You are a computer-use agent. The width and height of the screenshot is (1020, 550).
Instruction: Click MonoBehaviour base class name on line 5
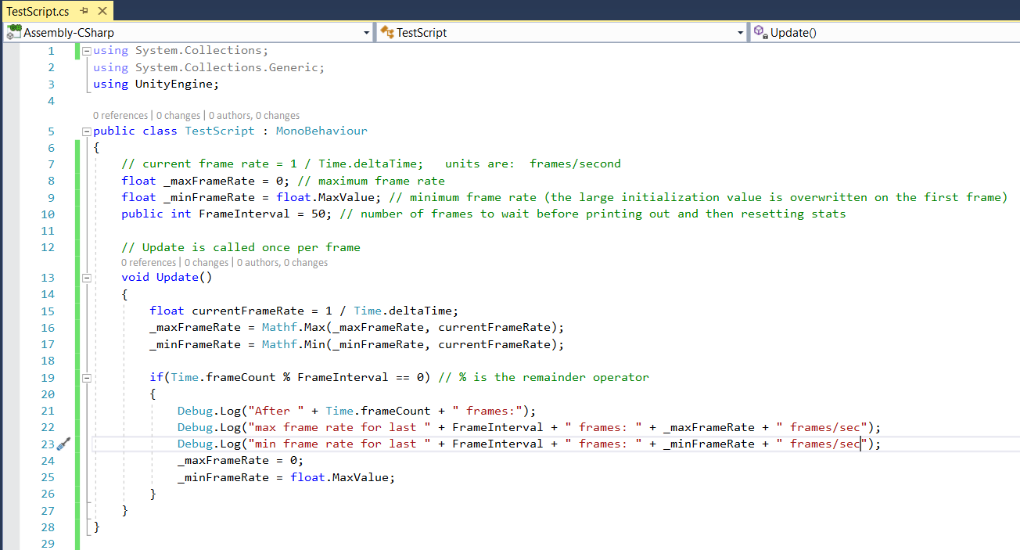(321, 131)
